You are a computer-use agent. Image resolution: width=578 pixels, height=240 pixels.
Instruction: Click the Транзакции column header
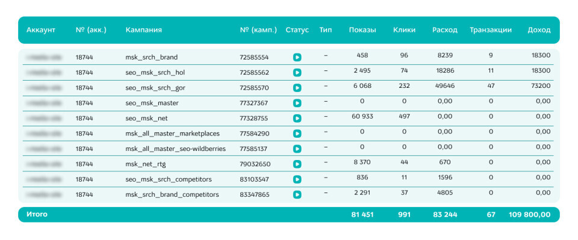pyautogui.click(x=490, y=30)
